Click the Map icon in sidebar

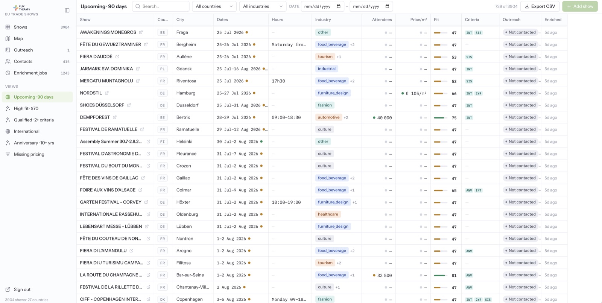[8, 38]
